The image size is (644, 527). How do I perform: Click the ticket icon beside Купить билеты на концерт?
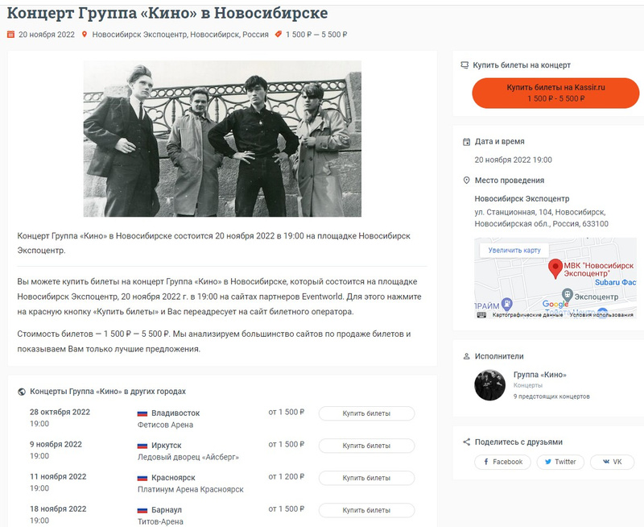464,65
